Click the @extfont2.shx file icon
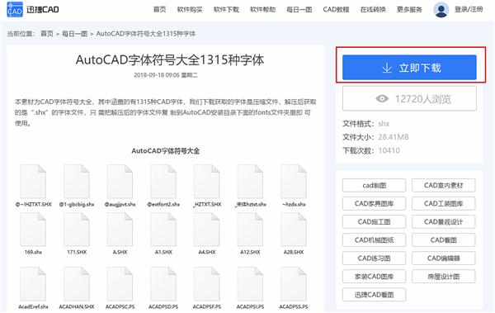 pos(163,182)
